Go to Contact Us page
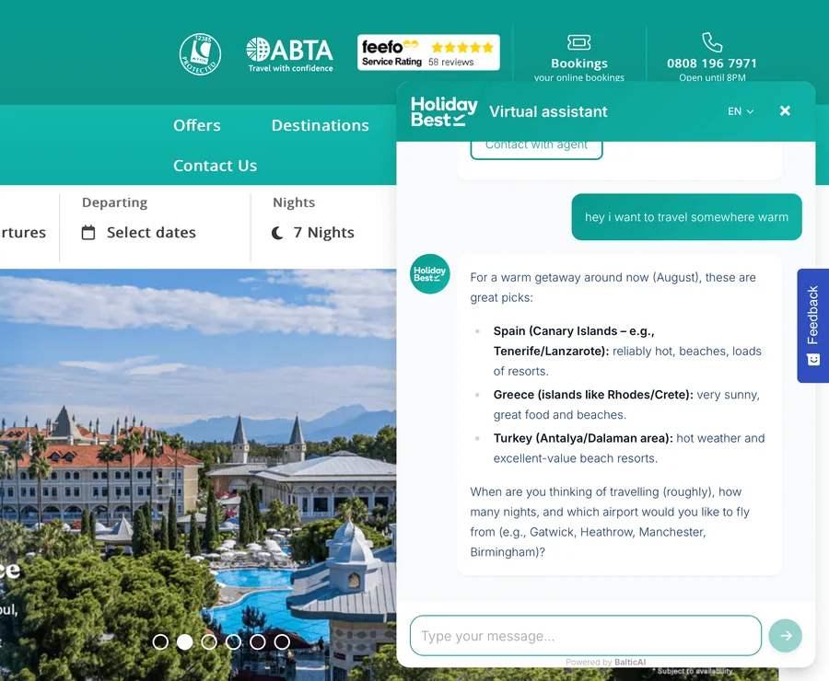Screen dimensions: 829x681 [x=216, y=166]
